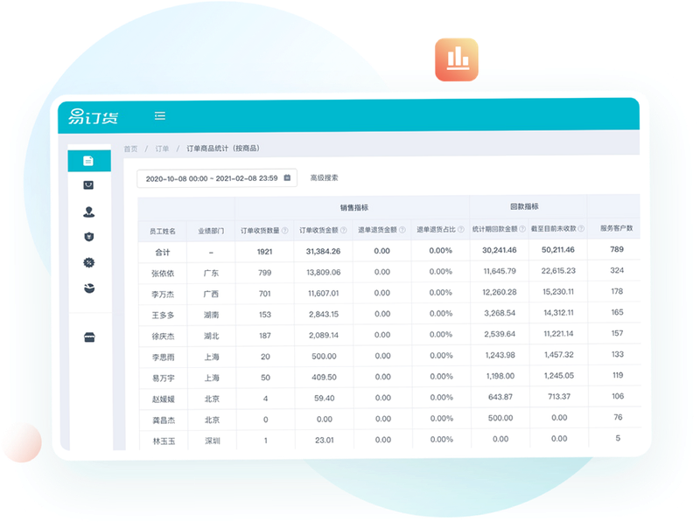Select employee 李万杰 in the table
The height and width of the screenshot is (528, 700).
click(163, 295)
